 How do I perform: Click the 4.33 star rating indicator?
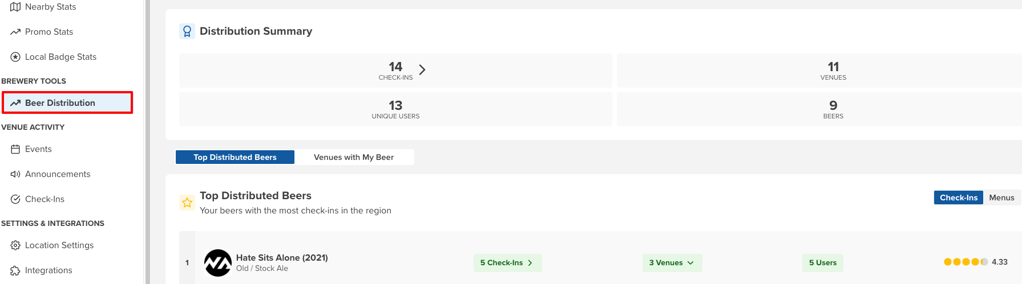click(975, 262)
